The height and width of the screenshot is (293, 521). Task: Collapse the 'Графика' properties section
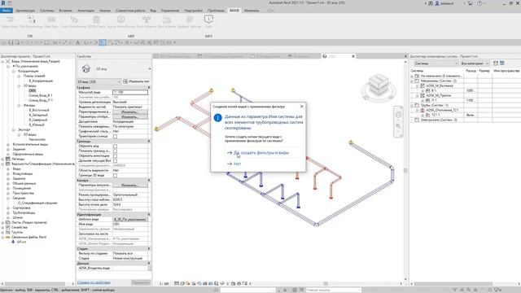(149, 87)
